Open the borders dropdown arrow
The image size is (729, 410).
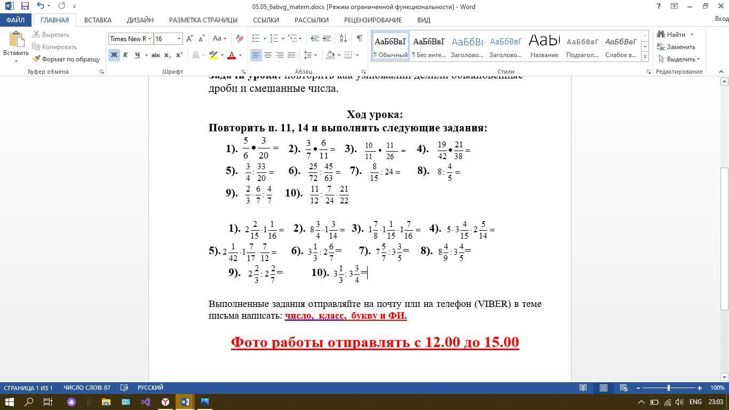(356, 55)
